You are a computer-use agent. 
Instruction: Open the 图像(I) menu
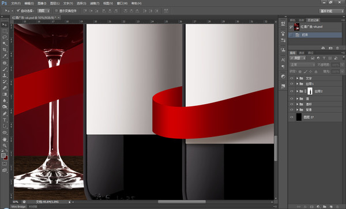[42, 3]
